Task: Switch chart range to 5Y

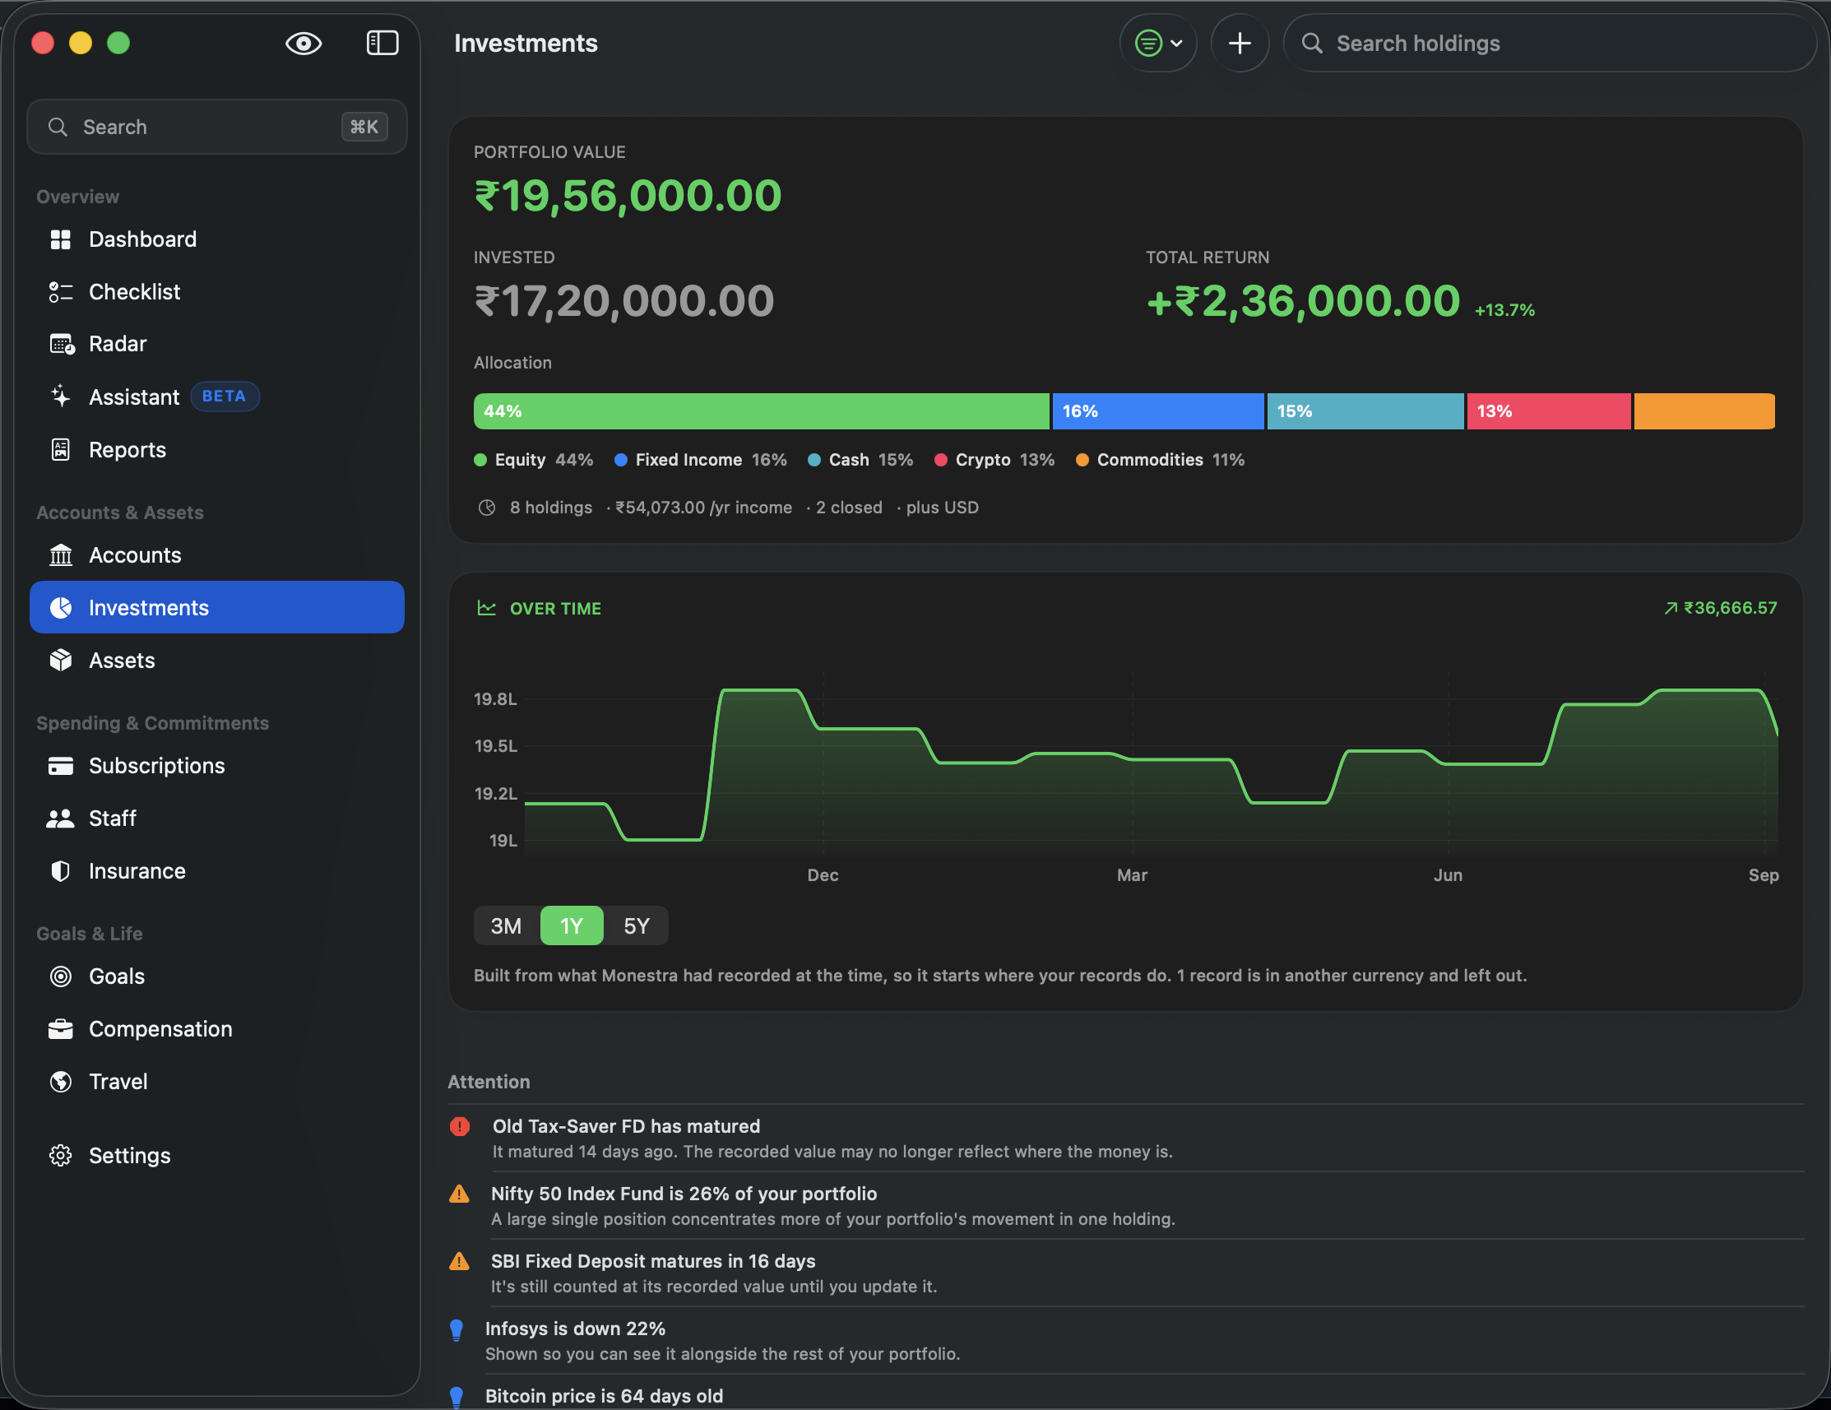Action: (x=637, y=925)
